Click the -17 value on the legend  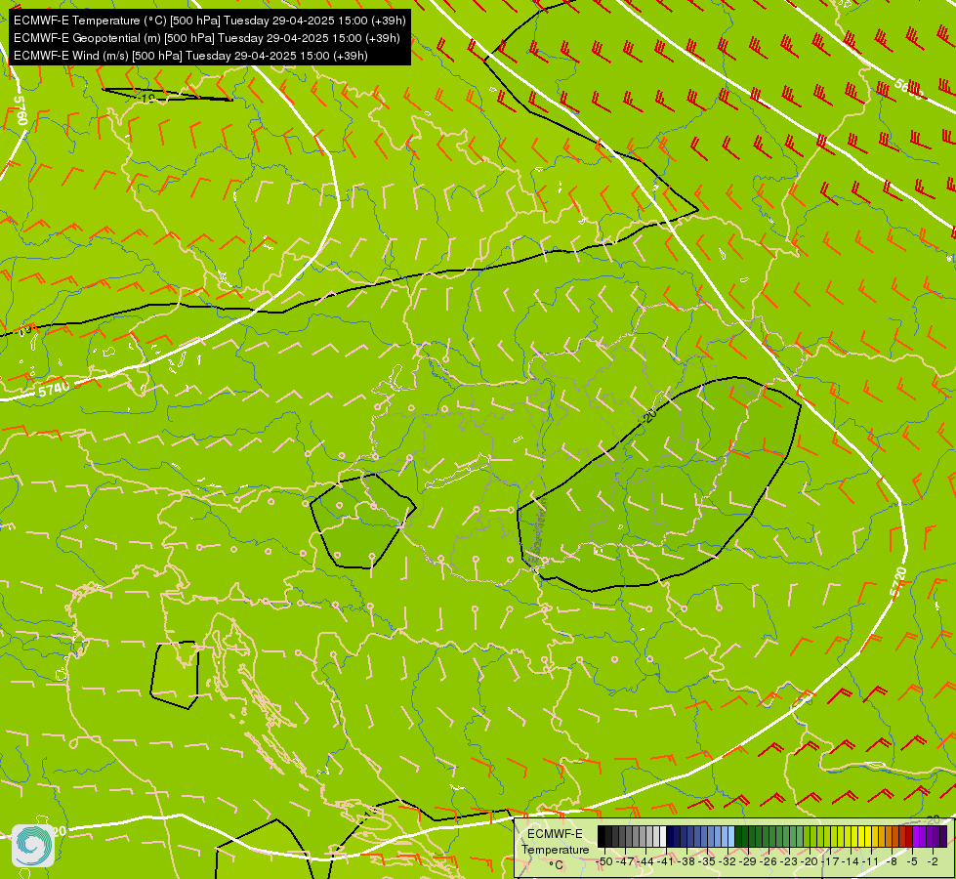(x=830, y=861)
